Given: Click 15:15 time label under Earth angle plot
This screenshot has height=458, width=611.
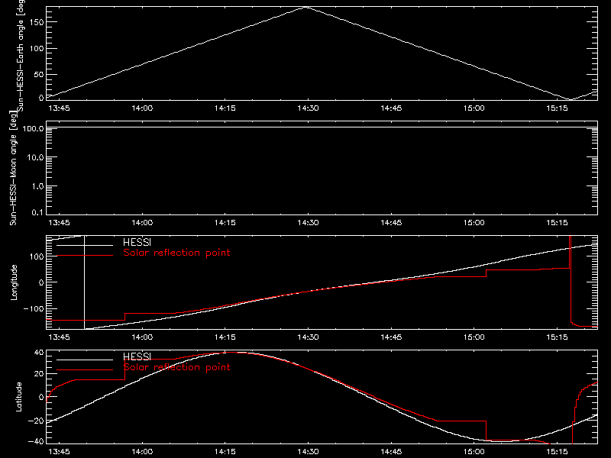Looking at the screenshot, I should [558, 108].
